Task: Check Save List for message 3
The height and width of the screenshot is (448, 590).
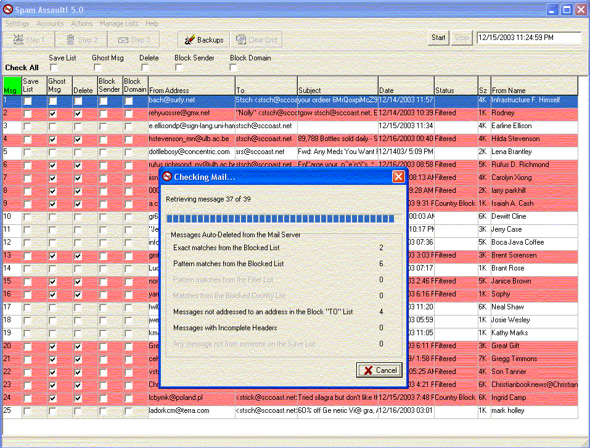Action: (x=28, y=127)
